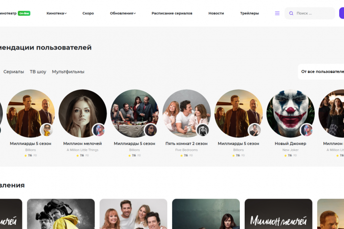The image size is (344, 229).
Task: Click star rating icon under Миллион мелочей
Action: (77, 156)
